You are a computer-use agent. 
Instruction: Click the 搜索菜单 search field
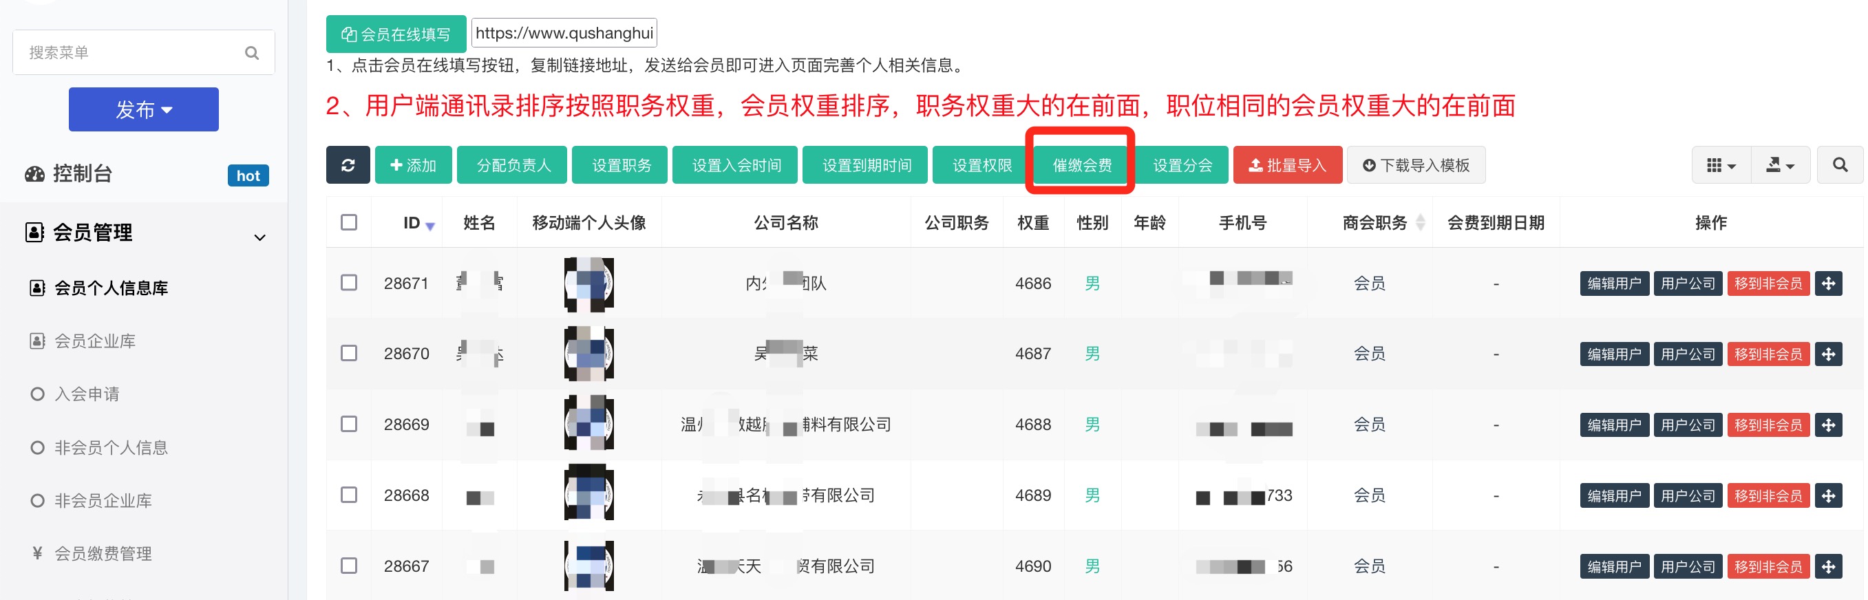pyautogui.click(x=131, y=53)
